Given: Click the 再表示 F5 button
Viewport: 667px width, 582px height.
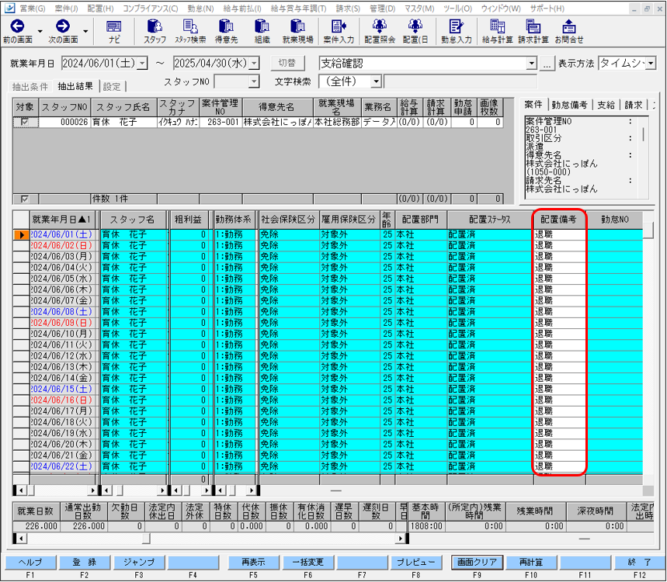Looking at the screenshot, I should (253, 562).
